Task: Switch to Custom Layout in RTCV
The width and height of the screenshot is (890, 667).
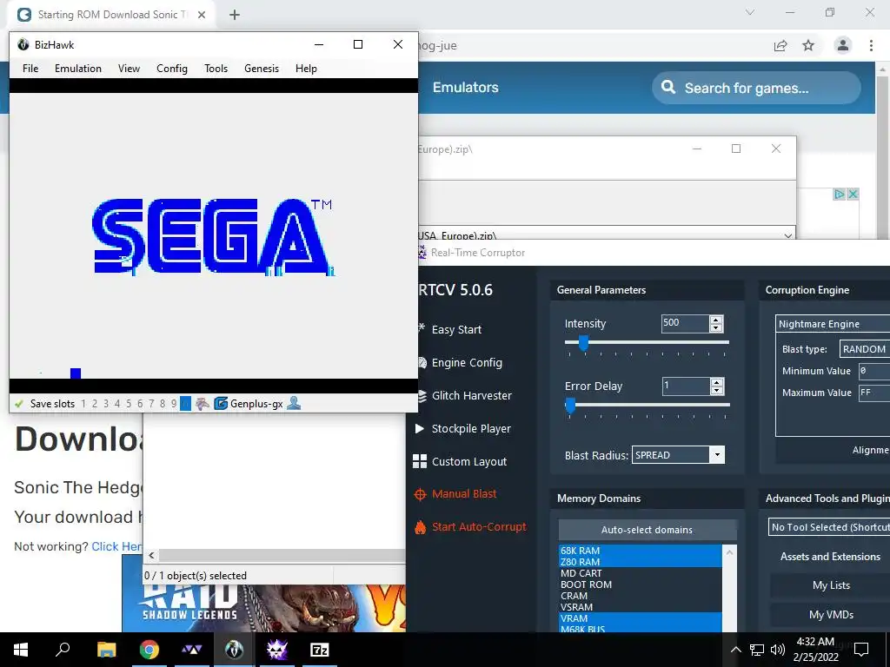Action: click(x=468, y=461)
